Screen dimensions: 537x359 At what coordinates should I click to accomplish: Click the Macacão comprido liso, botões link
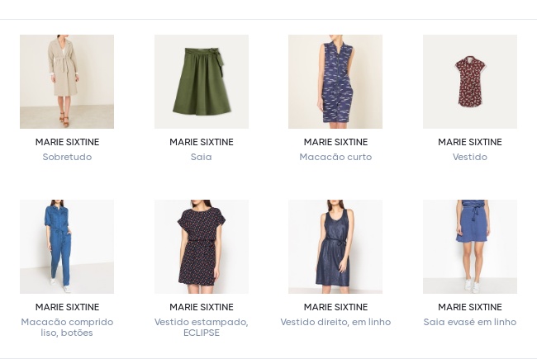[x=67, y=327]
